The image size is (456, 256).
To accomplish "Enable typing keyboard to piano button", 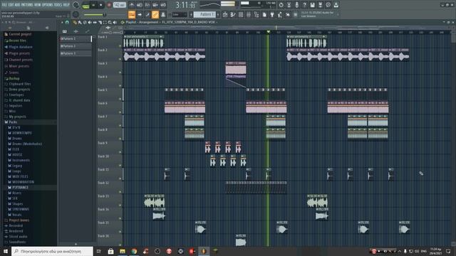I will coord(132,14).
